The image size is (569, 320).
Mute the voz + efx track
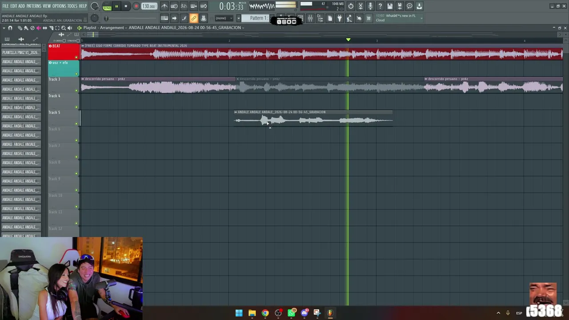pos(76,74)
